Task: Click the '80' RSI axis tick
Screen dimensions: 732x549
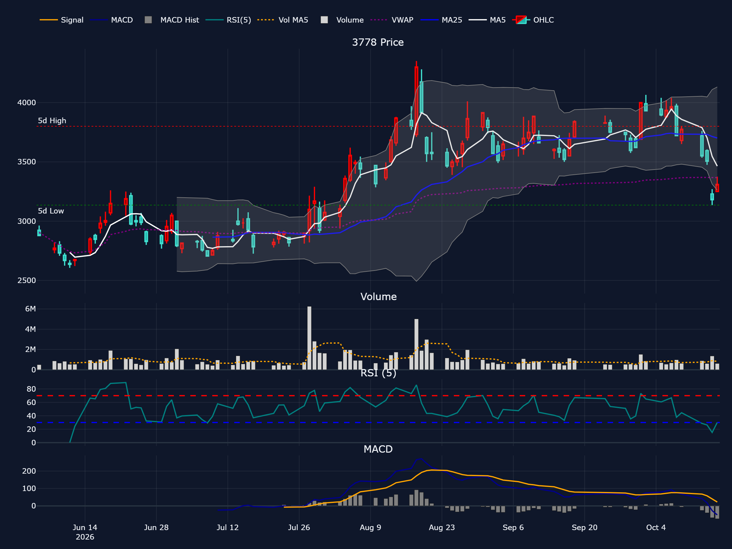Action: click(x=31, y=389)
